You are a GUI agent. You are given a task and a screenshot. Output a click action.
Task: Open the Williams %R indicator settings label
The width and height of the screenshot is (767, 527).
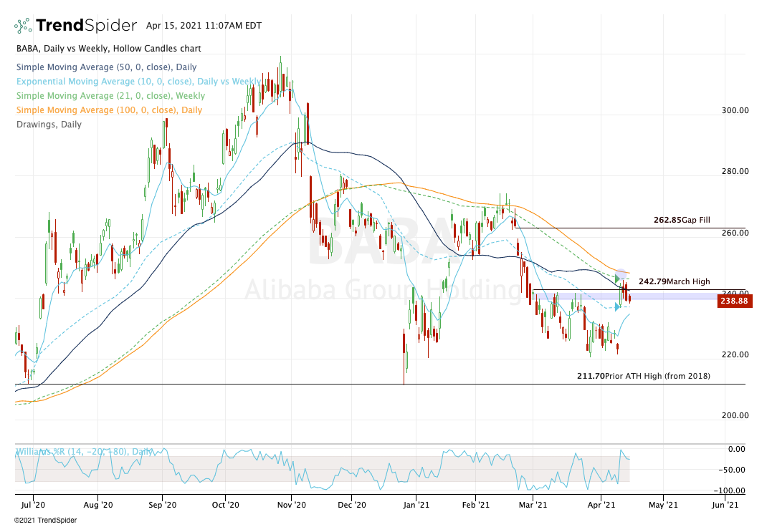pos(83,452)
